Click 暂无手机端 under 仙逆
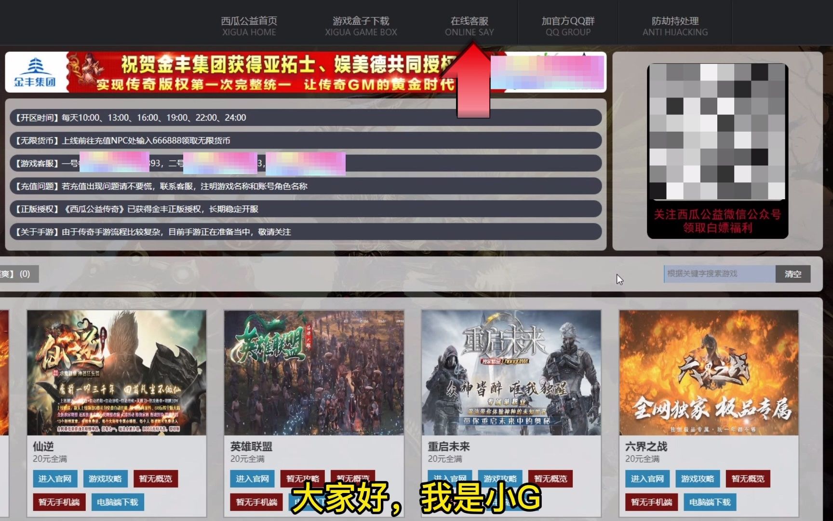The width and height of the screenshot is (833, 521). tap(59, 502)
